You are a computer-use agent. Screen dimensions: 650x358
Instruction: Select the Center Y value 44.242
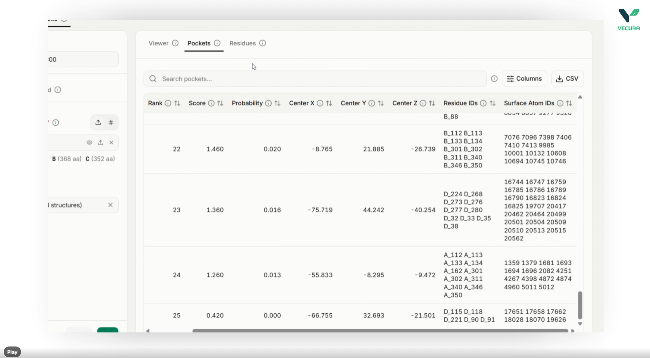(x=374, y=210)
